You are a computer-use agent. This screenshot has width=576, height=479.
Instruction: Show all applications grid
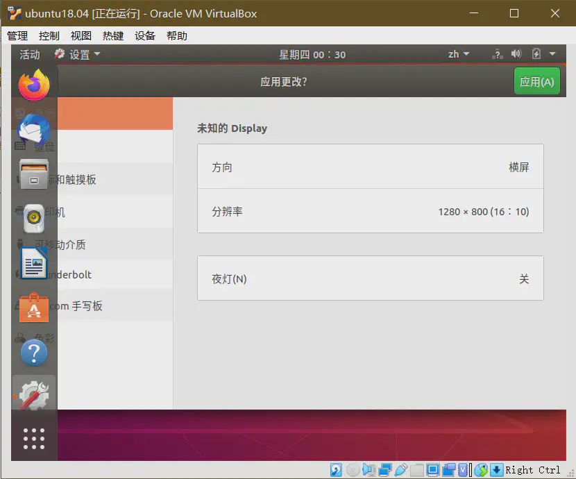33,439
